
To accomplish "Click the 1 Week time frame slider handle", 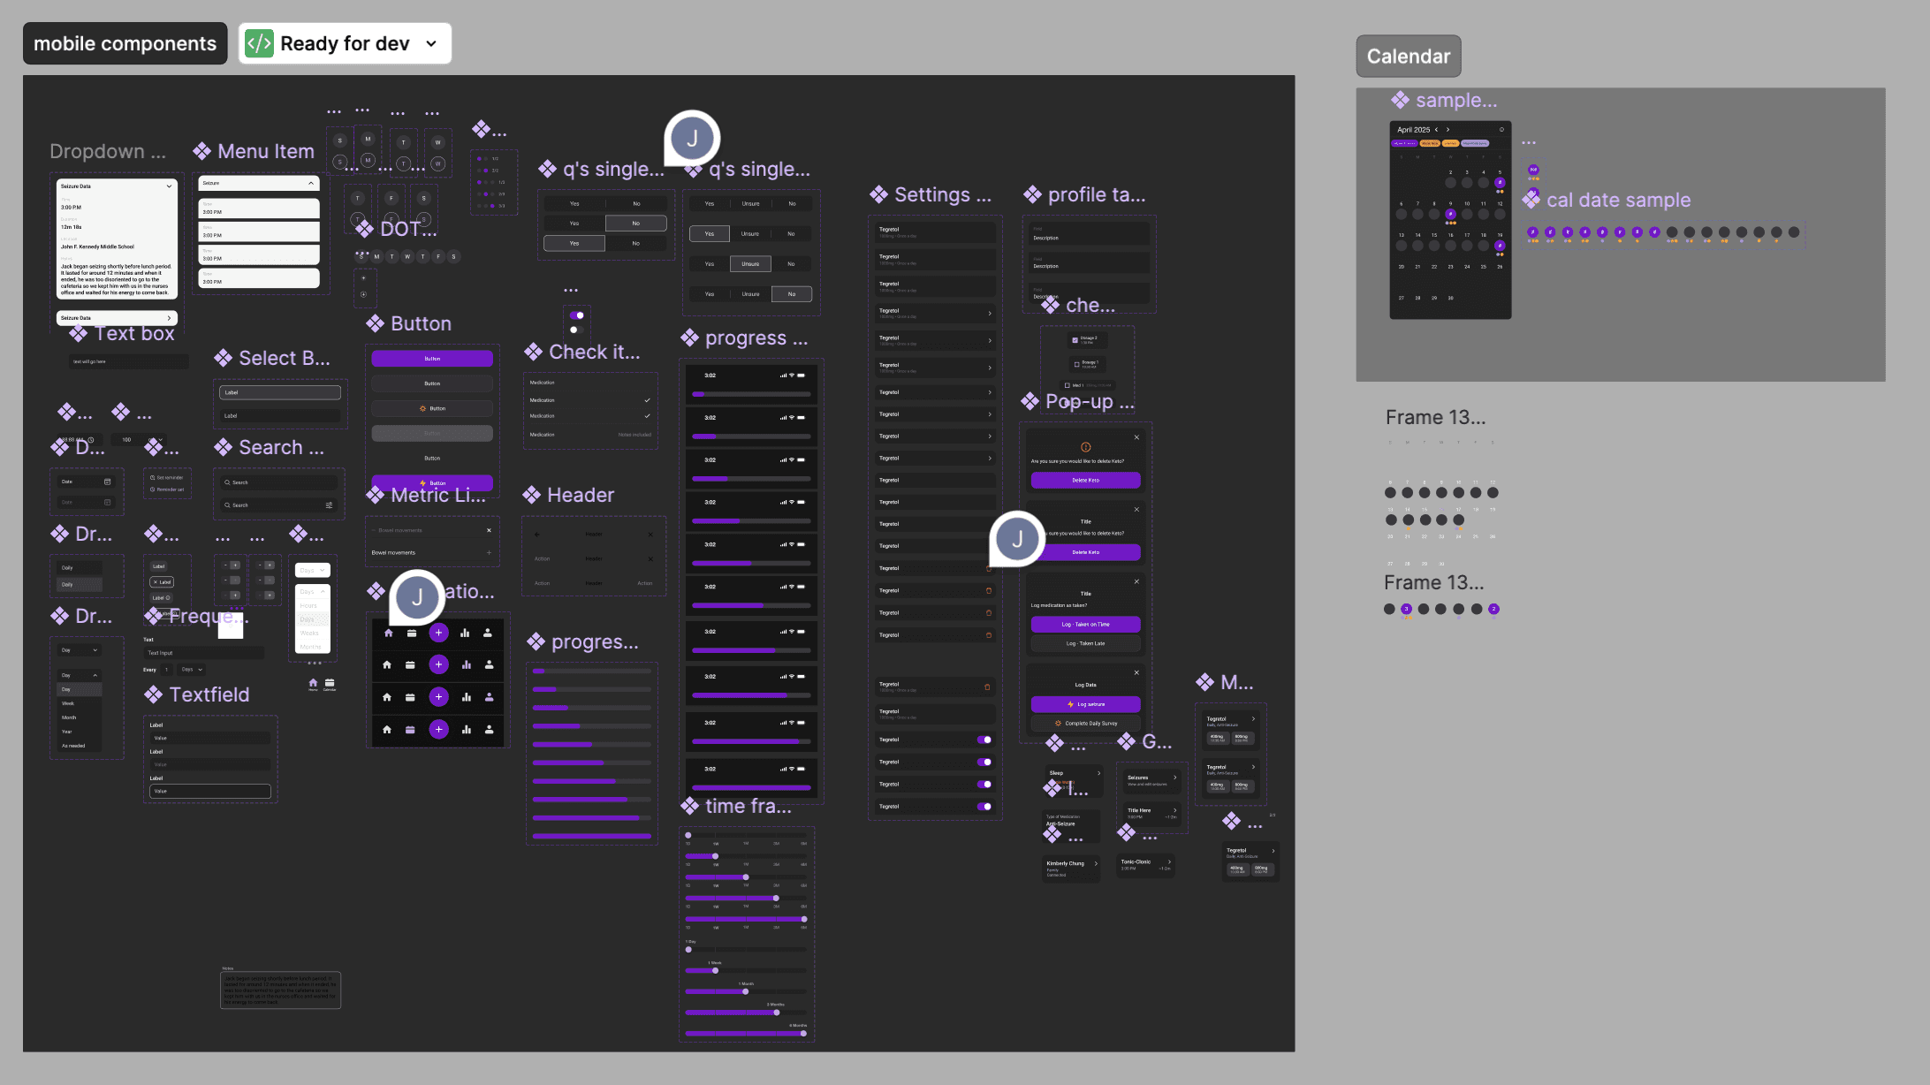I will pos(715,970).
